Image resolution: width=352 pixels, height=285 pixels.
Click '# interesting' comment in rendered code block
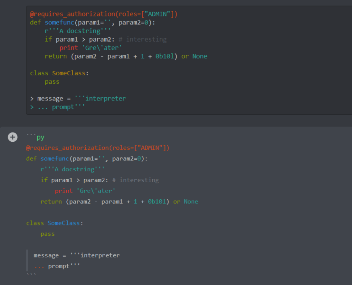click(x=142, y=39)
